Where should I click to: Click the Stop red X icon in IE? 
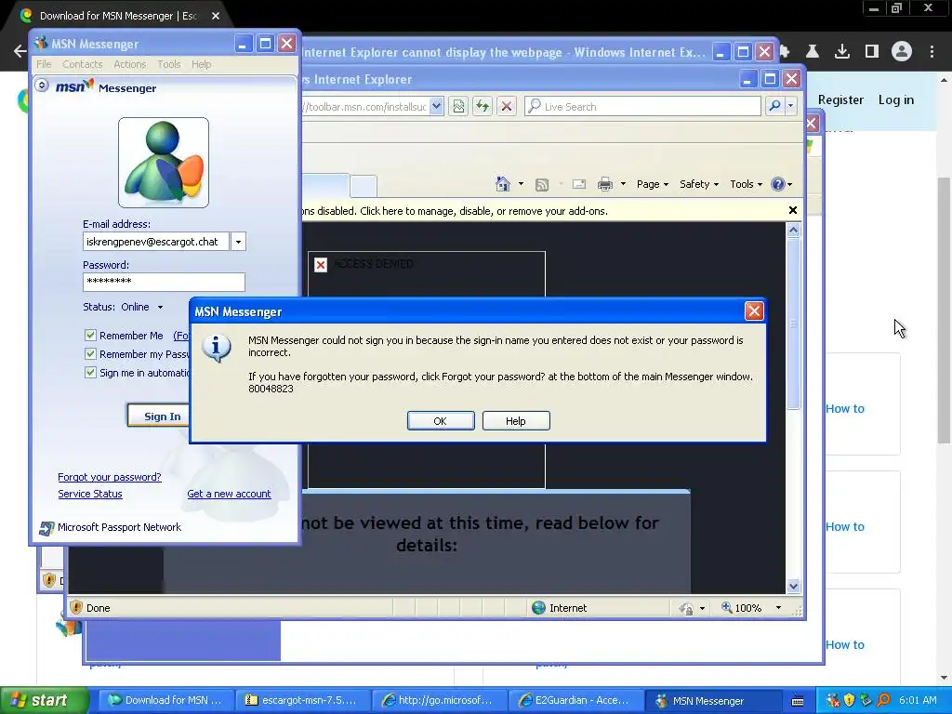pos(507,107)
